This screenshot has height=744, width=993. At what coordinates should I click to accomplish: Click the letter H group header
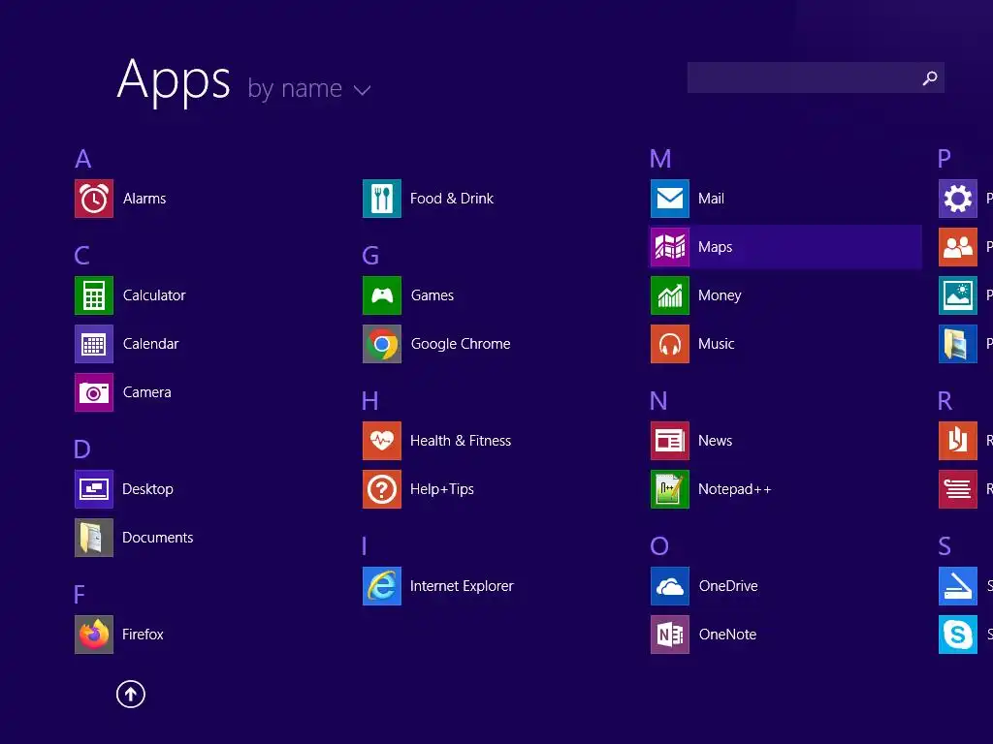tap(369, 400)
